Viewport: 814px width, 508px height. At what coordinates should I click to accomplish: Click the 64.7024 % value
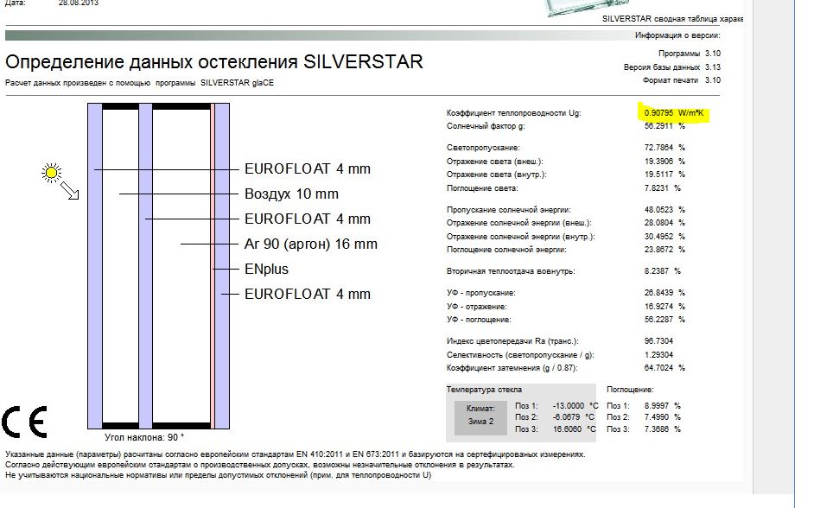[665, 368]
